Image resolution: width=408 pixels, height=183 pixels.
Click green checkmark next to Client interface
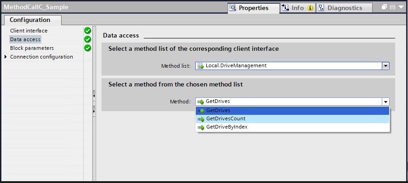[x=87, y=31]
